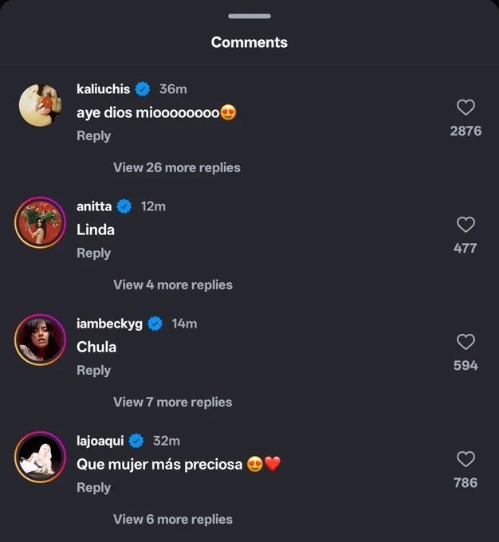Expand View 4 more replies

(x=173, y=285)
